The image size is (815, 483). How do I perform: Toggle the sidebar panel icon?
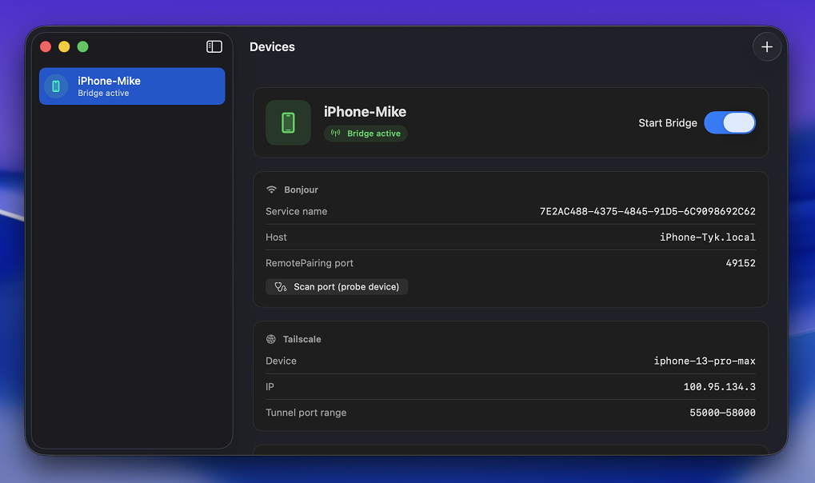214,47
